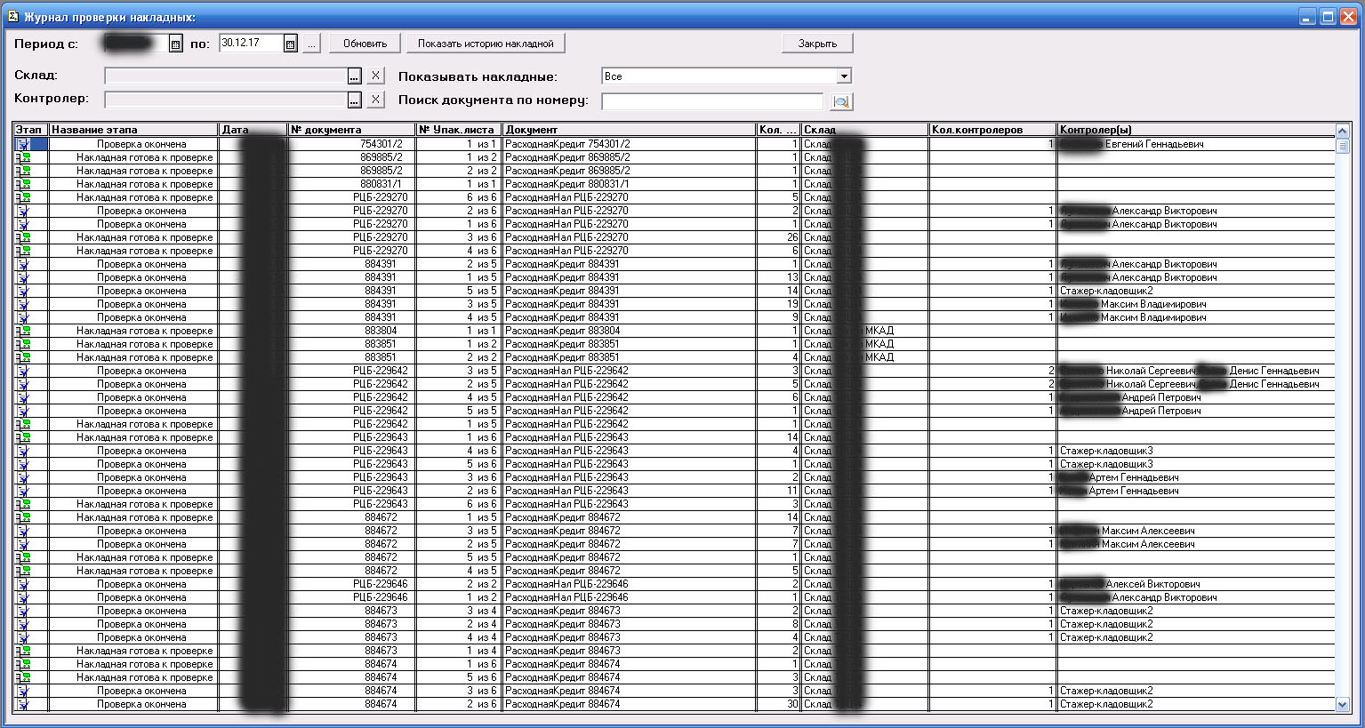Viewport: 1365px width, 728px height.
Task: Open Контролер selection with ellipsis button
Action: pyautogui.click(x=354, y=100)
